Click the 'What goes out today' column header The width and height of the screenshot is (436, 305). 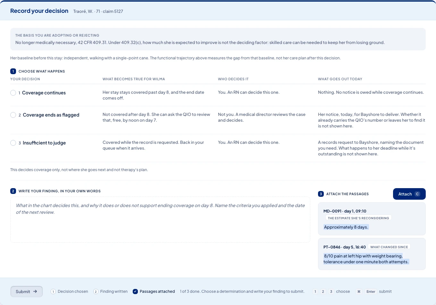tap(340, 79)
